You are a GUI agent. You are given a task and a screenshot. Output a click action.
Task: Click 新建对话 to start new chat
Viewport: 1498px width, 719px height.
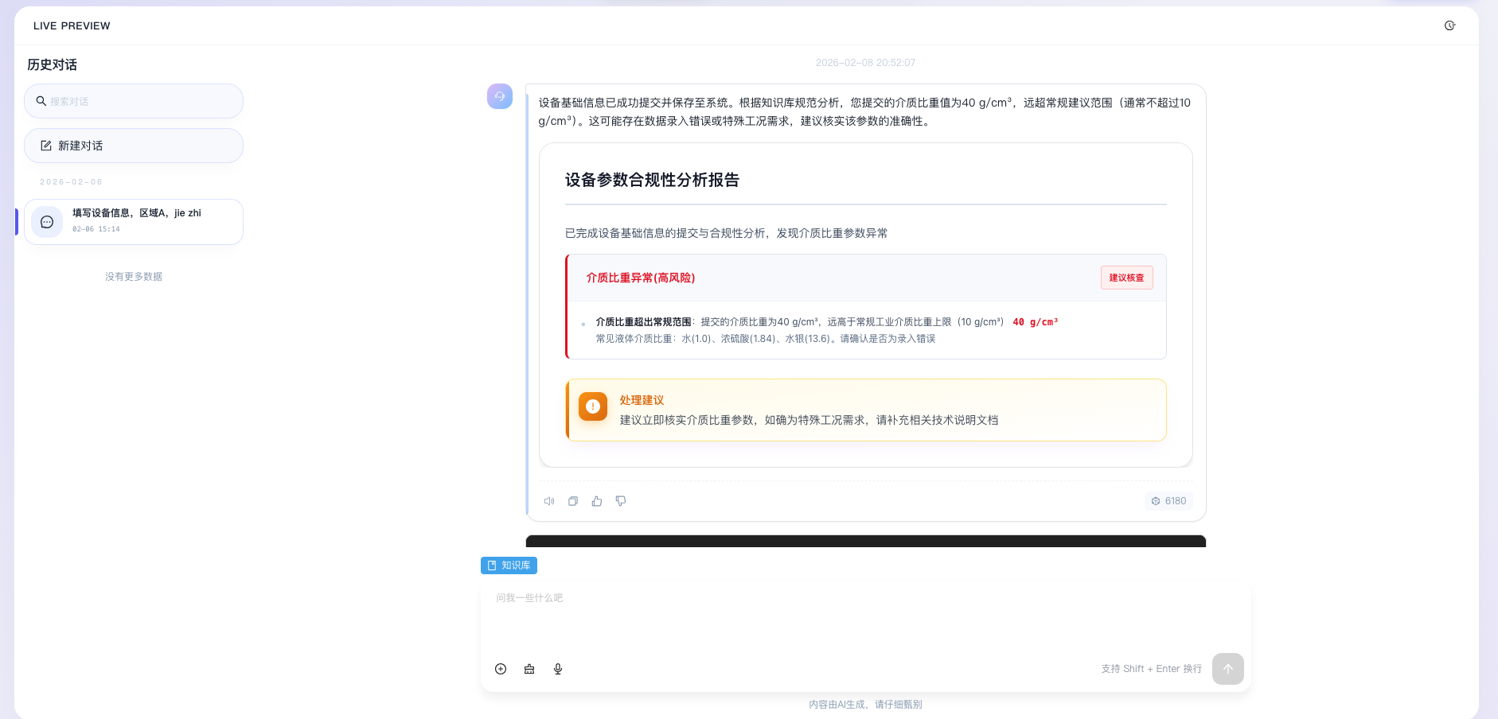134,146
